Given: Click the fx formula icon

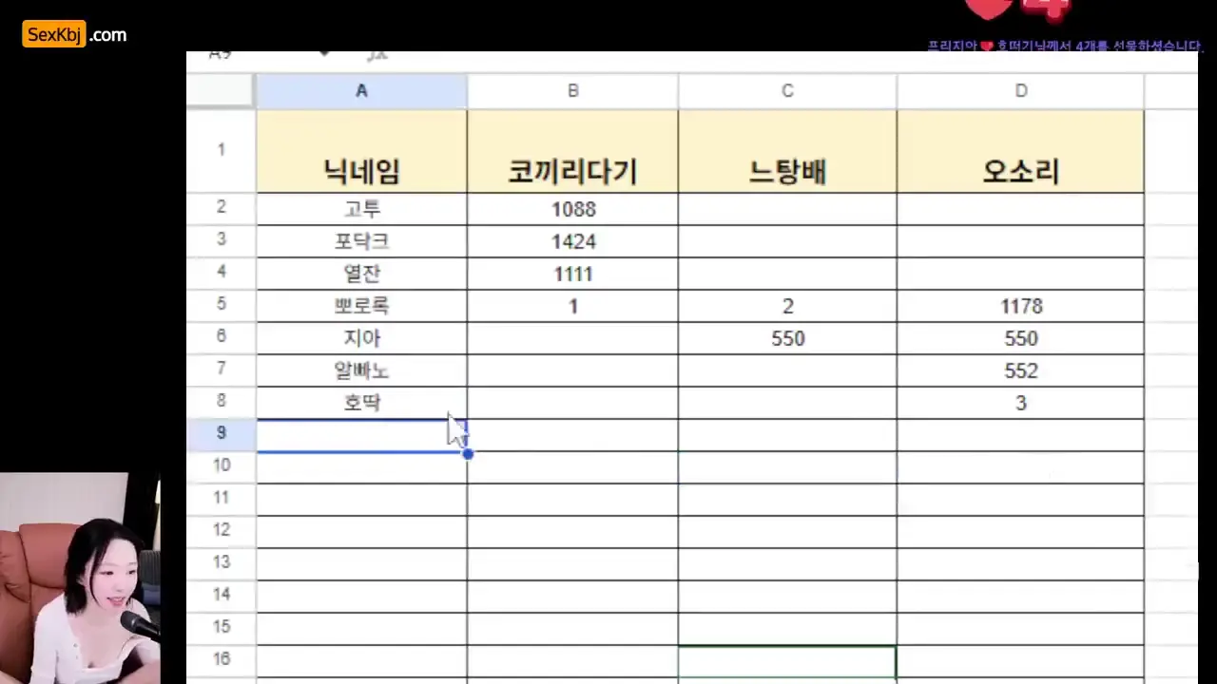Looking at the screenshot, I should (x=377, y=55).
